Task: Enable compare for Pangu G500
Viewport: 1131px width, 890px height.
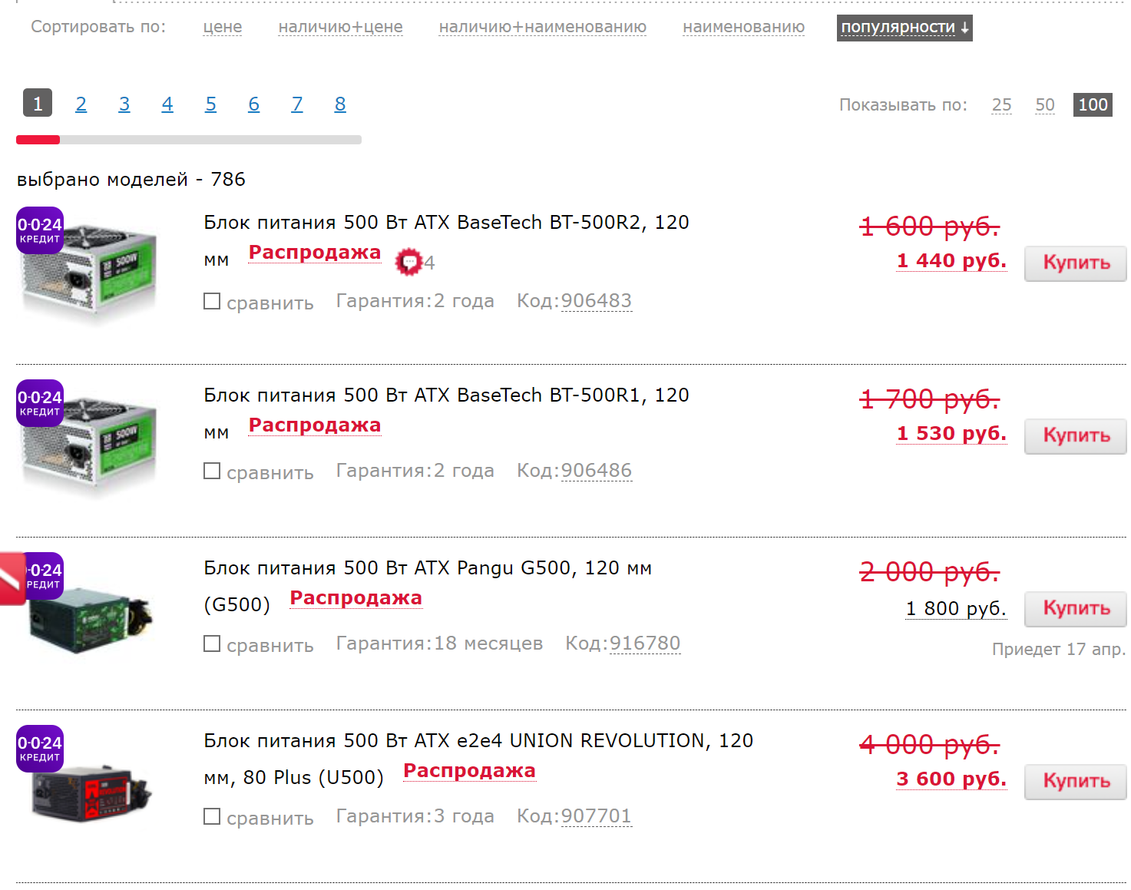Action: coord(212,644)
